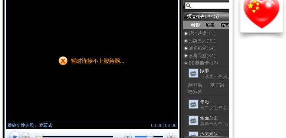This screenshot has width=286, height=138.
Task: Switch to the 综艺 tab
Action: pyautogui.click(x=225, y=25)
